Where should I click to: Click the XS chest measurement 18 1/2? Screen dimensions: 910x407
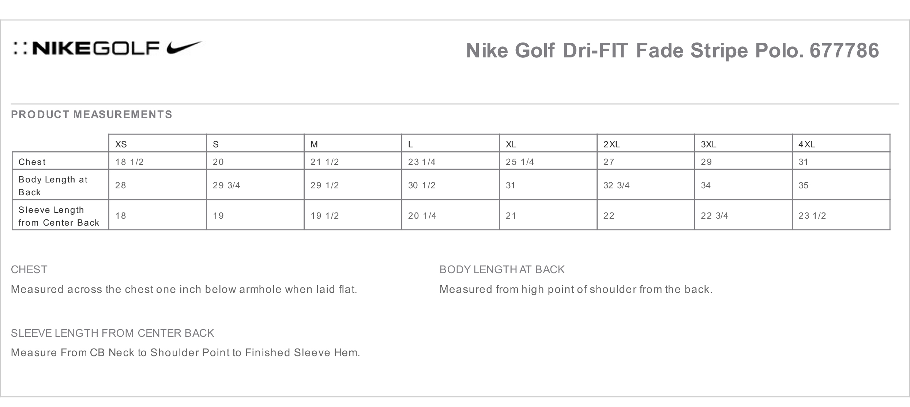pyautogui.click(x=129, y=162)
